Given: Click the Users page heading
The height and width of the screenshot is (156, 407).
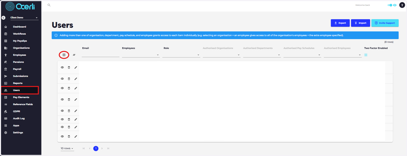Looking at the screenshot, I should tap(62, 25).
